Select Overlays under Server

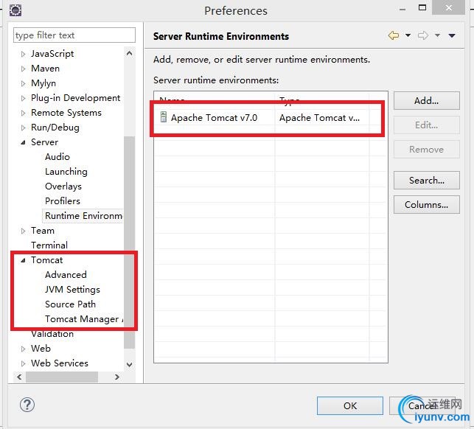[x=63, y=186]
